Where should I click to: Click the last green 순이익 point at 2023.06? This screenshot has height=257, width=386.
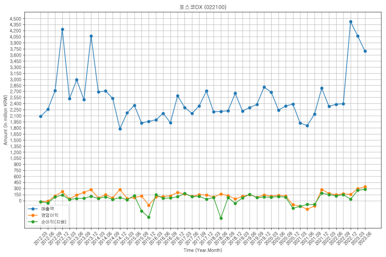click(365, 190)
